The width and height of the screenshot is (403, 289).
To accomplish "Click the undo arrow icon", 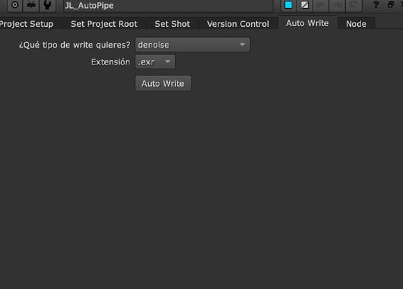I will (x=321, y=5).
